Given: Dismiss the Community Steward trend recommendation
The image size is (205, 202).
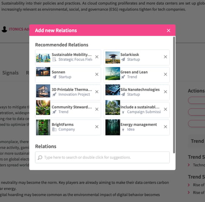Looking at the screenshot, I should pyautogui.click(x=97, y=109).
